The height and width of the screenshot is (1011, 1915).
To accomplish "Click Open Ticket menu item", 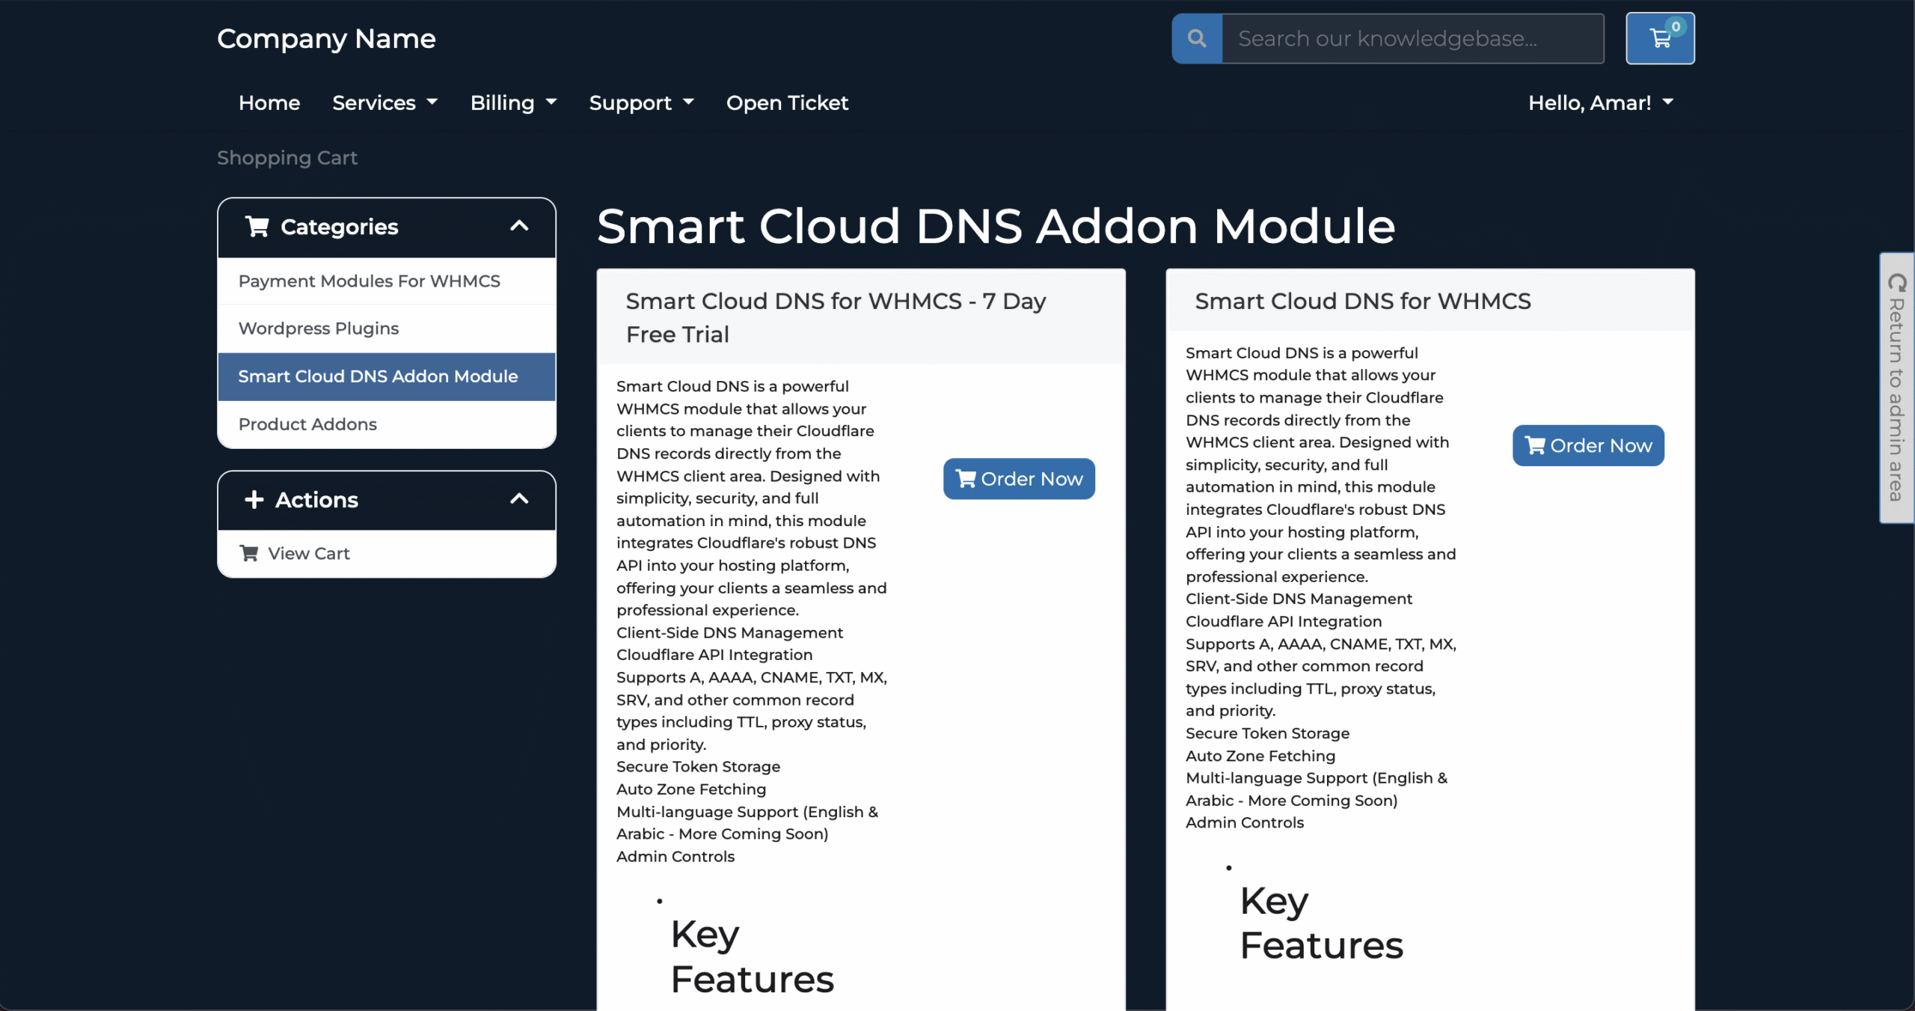I will (x=787, y=103).
